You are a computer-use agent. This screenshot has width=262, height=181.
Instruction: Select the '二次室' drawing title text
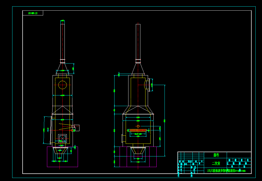click(216, 164)
